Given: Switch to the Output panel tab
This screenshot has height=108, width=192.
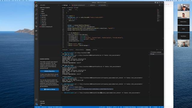Looking at the screenshot, I should 71,50.
